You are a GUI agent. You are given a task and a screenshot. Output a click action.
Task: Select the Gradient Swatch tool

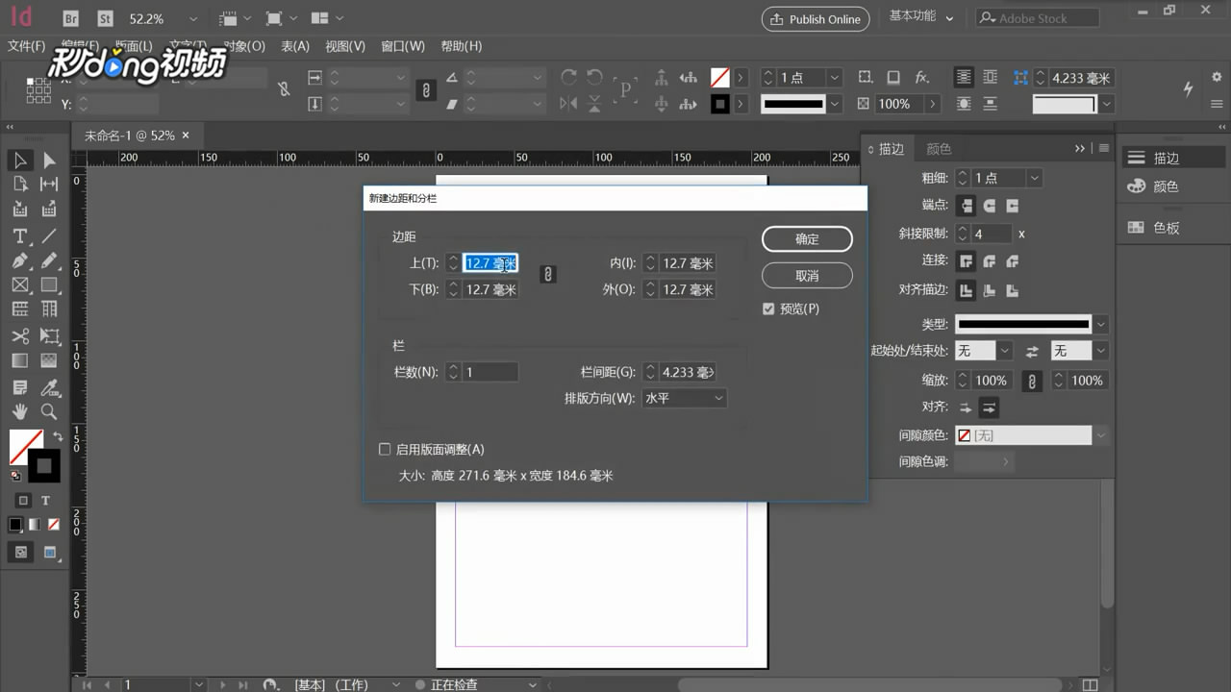point(20,360)
